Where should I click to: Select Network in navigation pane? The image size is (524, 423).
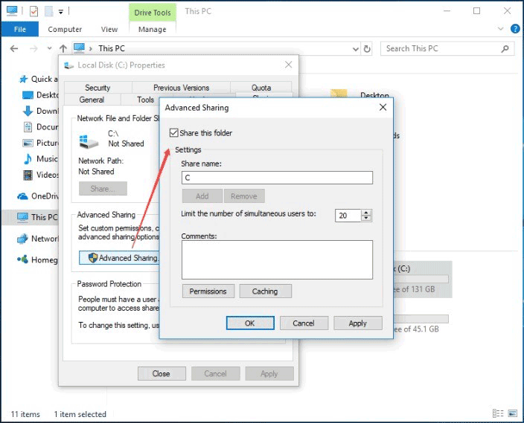pos(37,239)
